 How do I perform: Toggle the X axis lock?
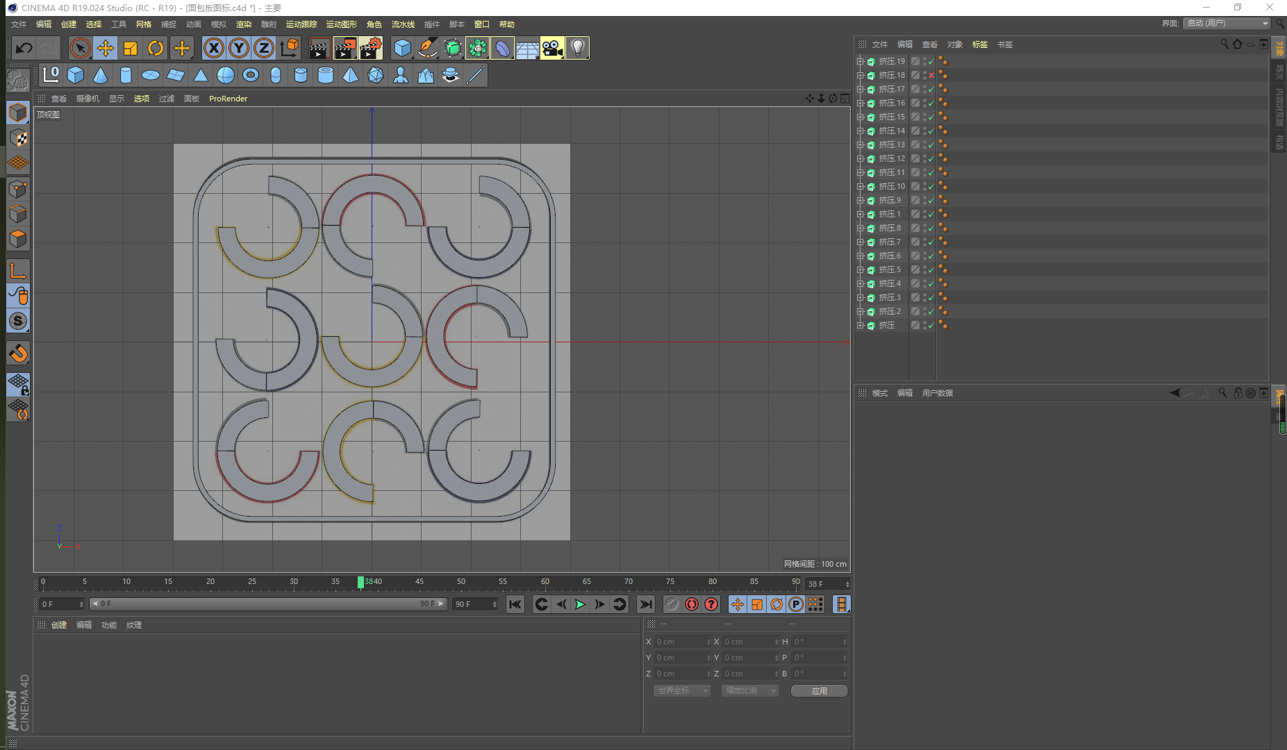(x=214, y=48)
